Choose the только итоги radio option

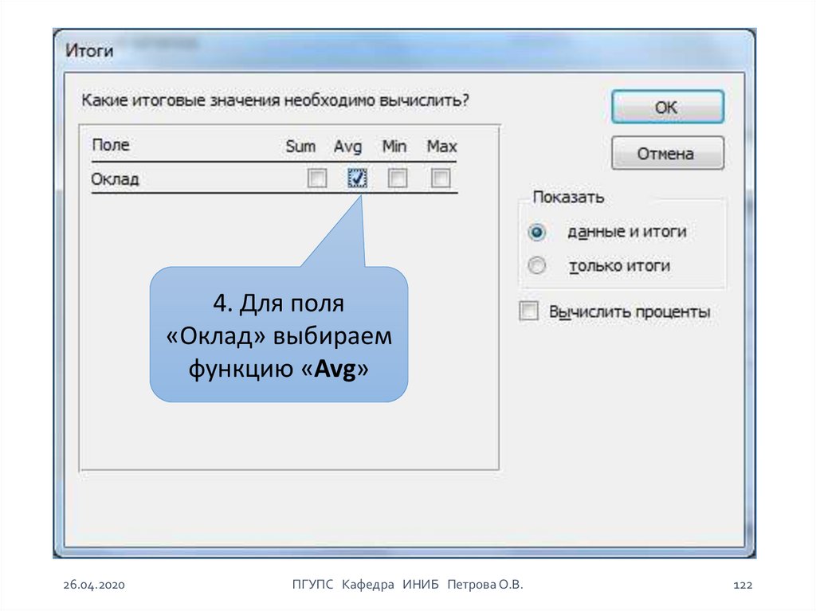tap(538, 266)
